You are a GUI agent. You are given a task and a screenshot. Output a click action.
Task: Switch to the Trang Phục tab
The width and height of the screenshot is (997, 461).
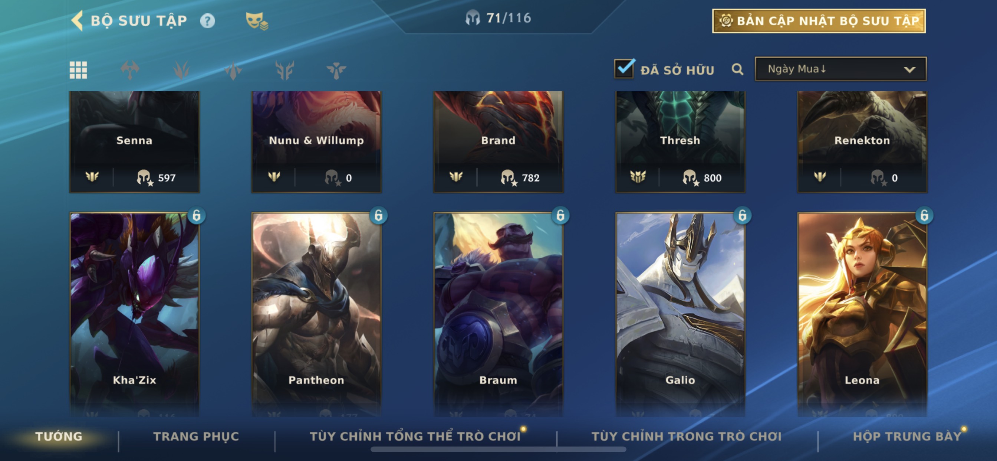coord(196,436)
